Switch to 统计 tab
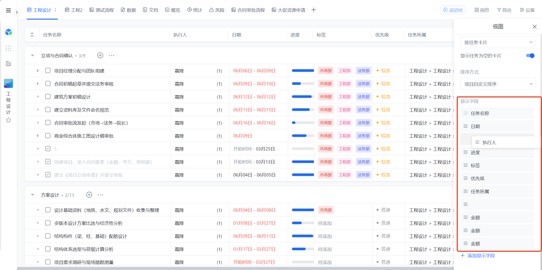Screen dimensions: 542x270 tap(194, 10)
